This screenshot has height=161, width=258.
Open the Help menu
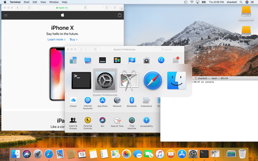click(x=64, y=2)
